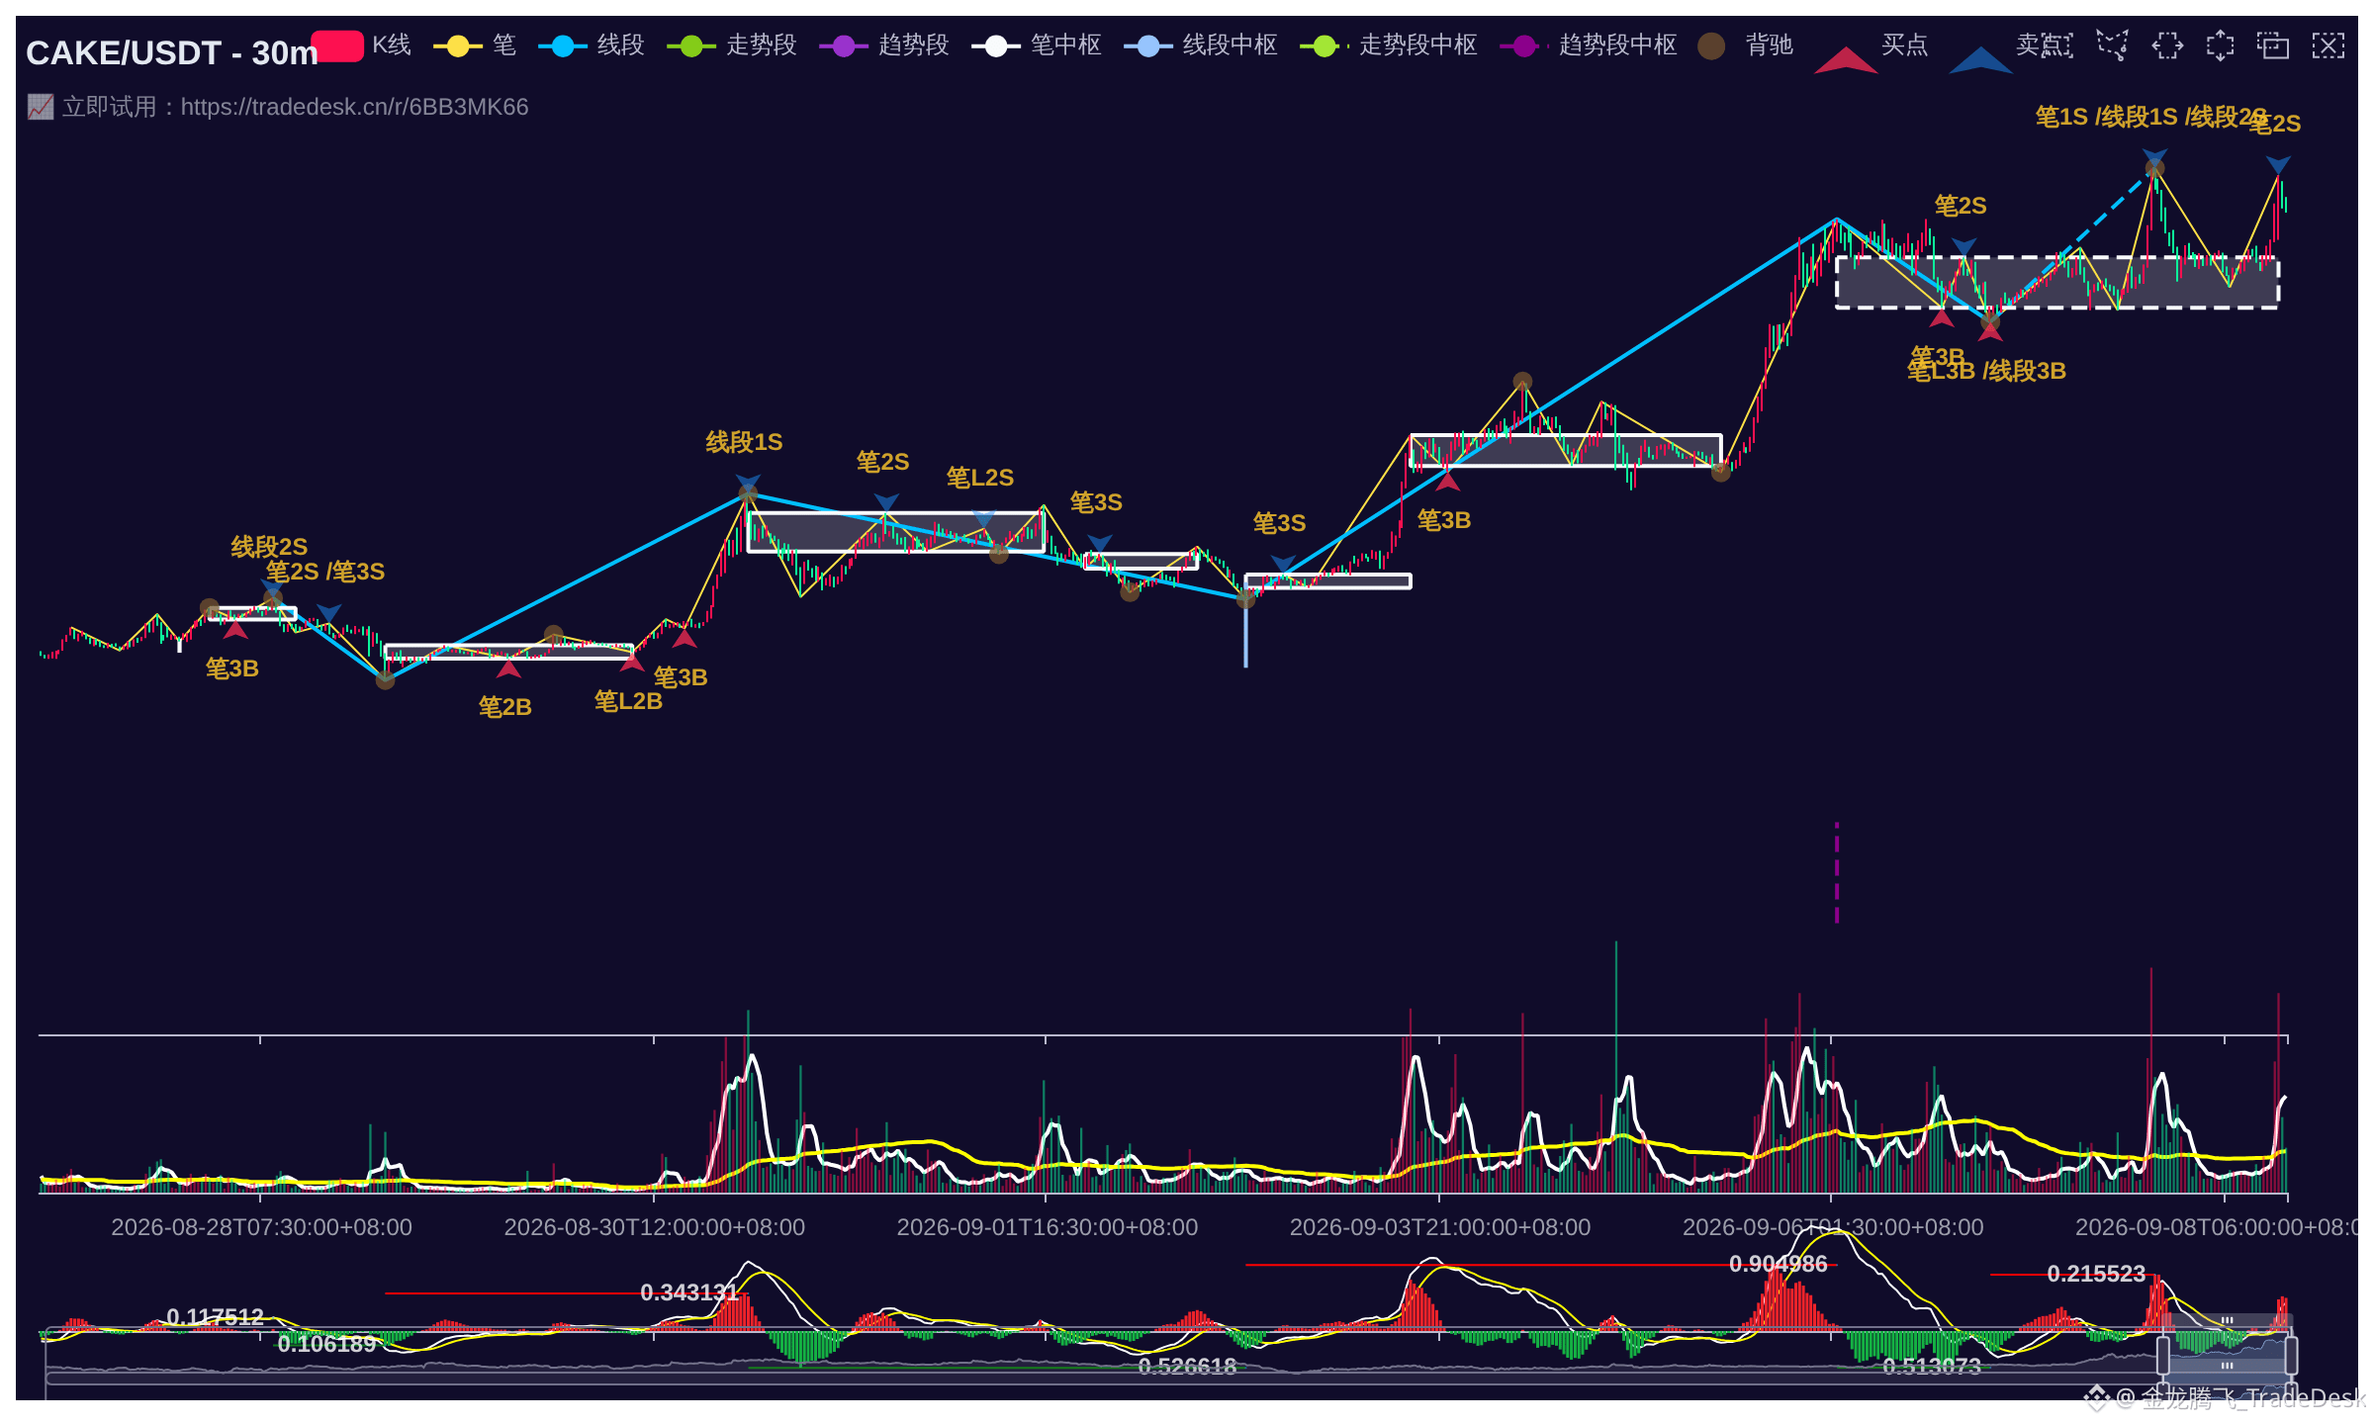Screen dimensions: 2374x1424
Task: Toggle the 背驰 brown dot legend
Action: pyautogui.click(x=1746, y=45)
